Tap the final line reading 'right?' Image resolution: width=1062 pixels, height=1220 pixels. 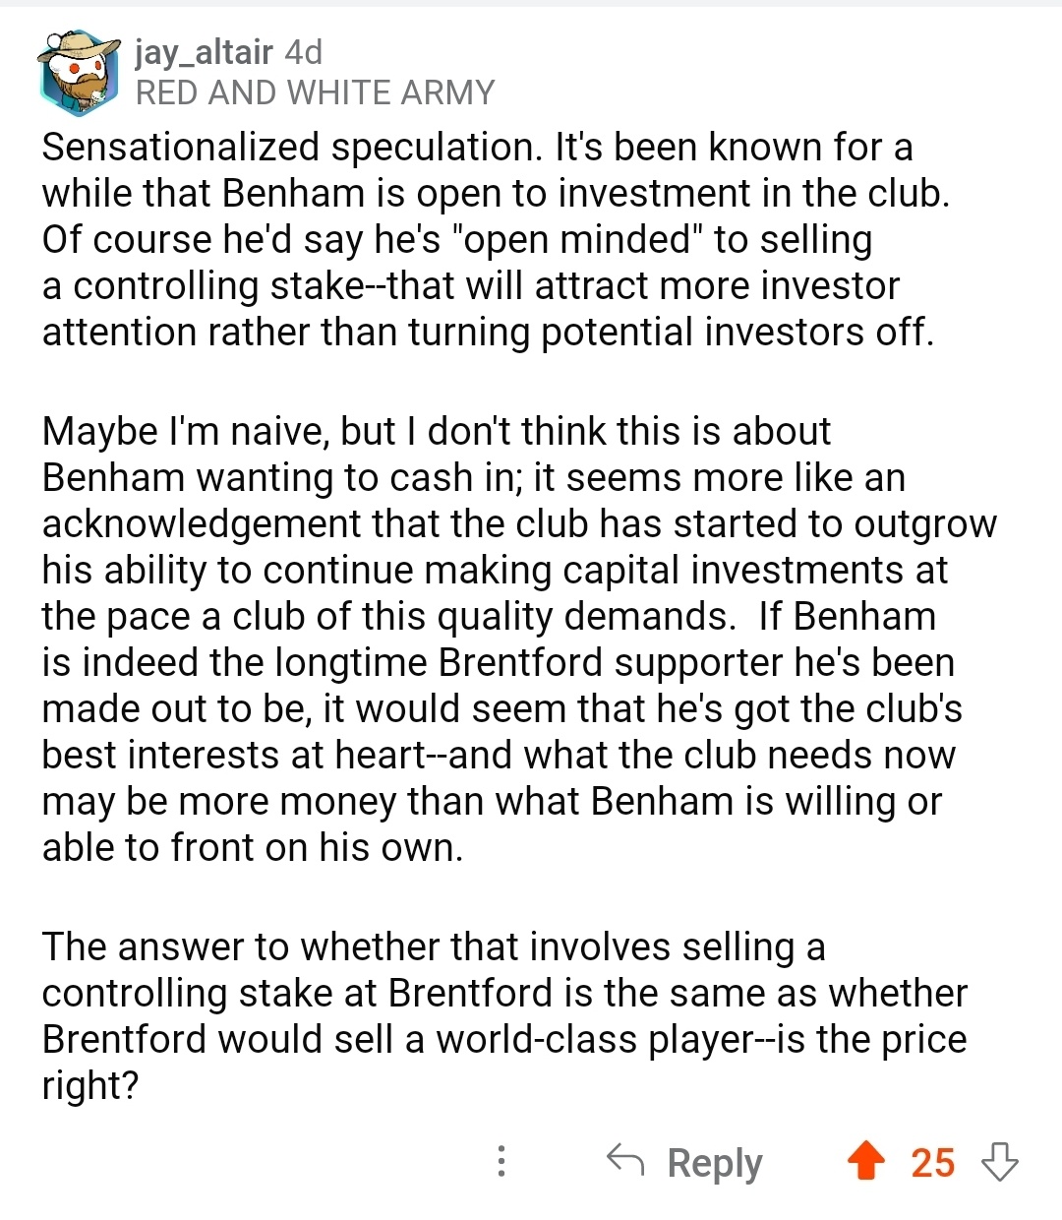(x=90, y=1086)
